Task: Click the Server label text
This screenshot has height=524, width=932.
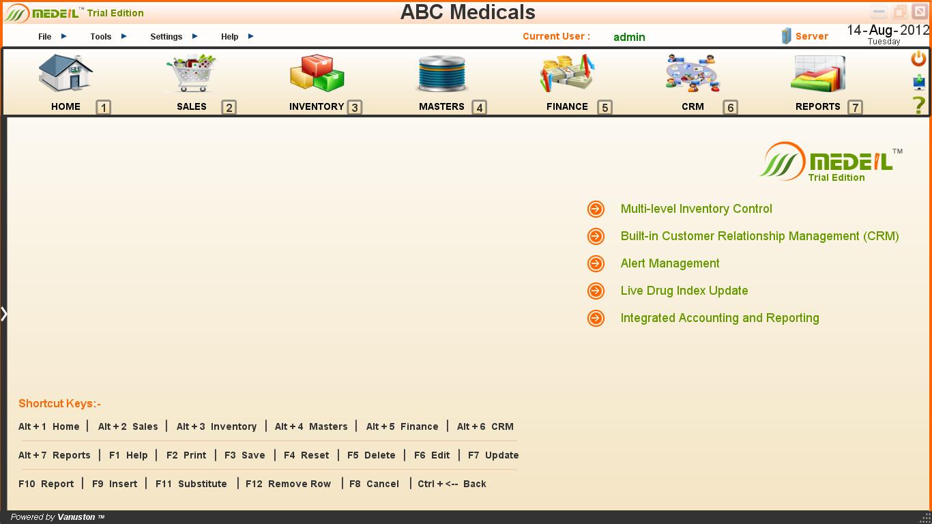Action: pyautogui.click(x=812, y=36)
